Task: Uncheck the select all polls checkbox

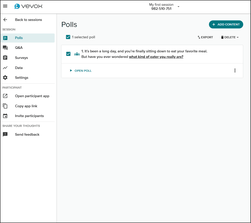Action: 68,37
